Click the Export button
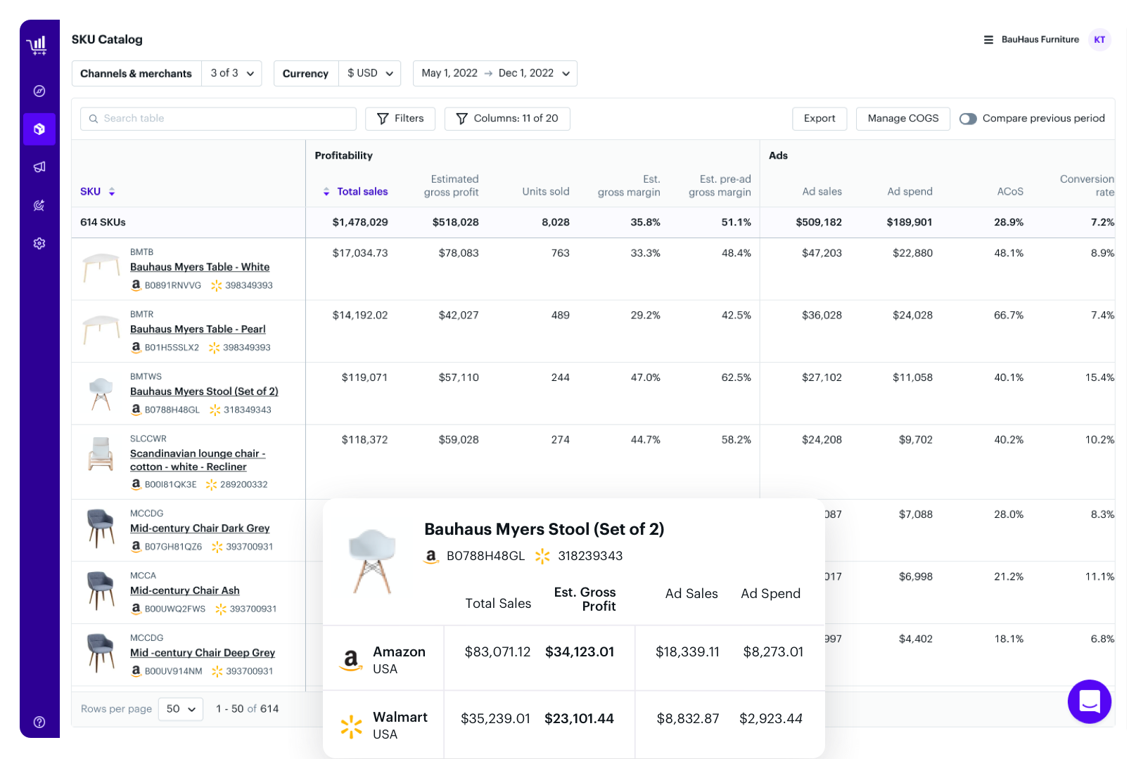Viewport: 1148px width, 759px height. coord(819,119)
